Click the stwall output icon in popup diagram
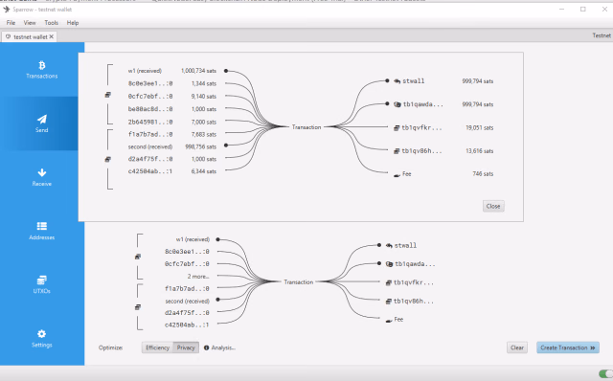The image size is (613, 381). coord(397,81)
